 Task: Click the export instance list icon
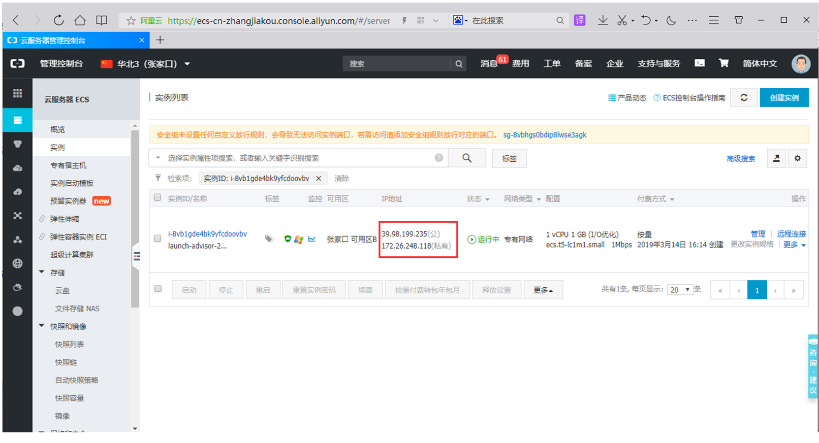[x=776, y=158]
